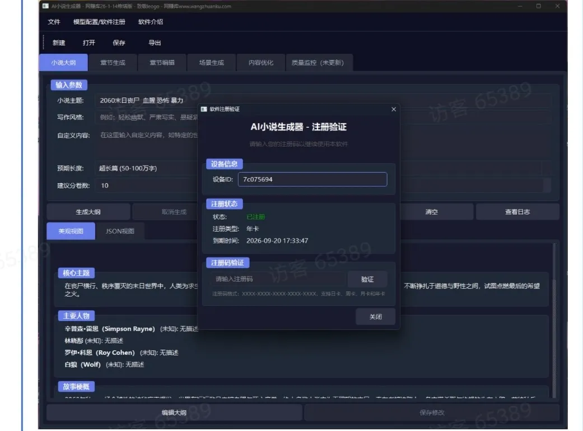Open the 模型配置/软件注册 menu
The width and height of the screenshot is (583, 431).
[99, 22]
